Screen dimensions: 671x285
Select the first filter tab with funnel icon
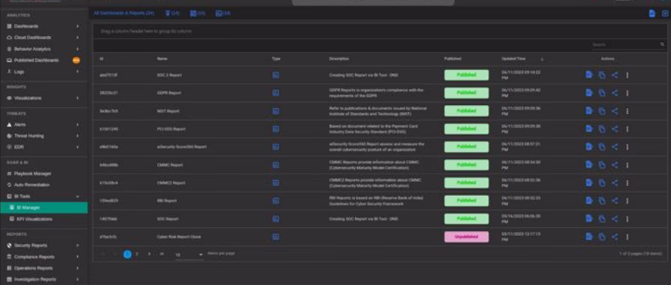click(173, 13)
